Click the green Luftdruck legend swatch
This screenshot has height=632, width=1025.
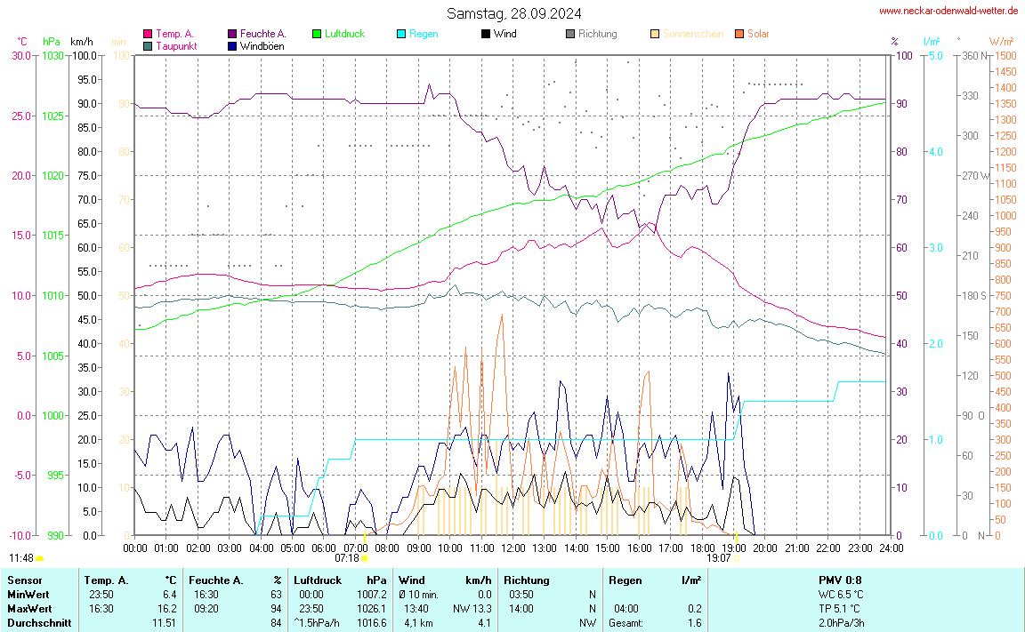pyautogui.click(x=316, y=34)
